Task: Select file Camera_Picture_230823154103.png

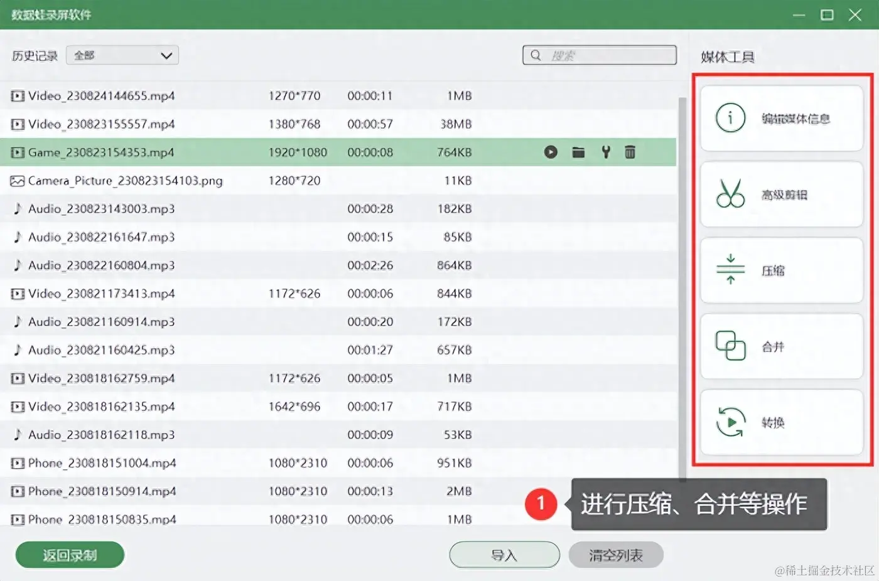Action: tap(338, 180)
